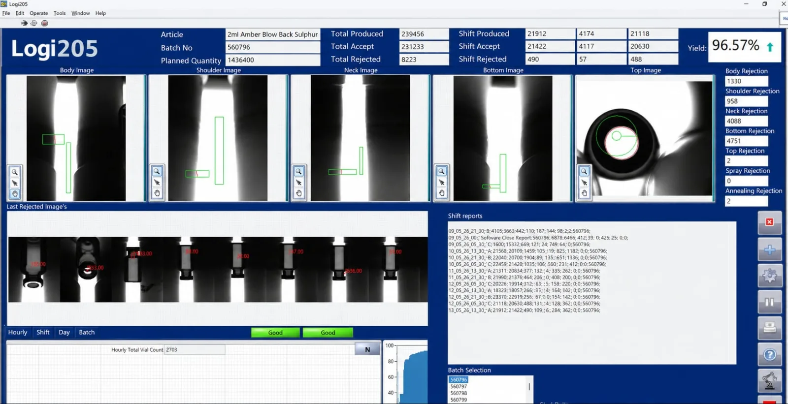
Task: Click the pause button in side panel
Action: point(769,302)
